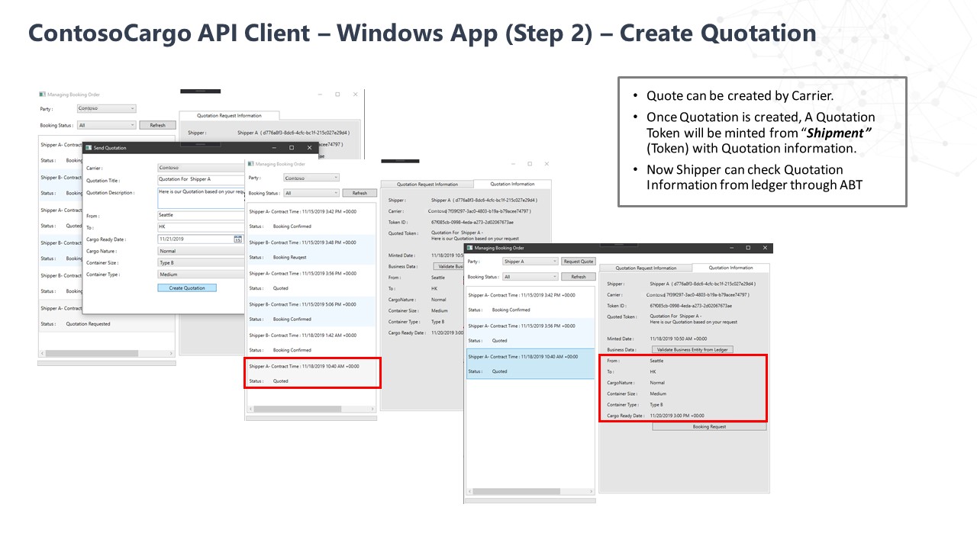Click Refresh beside the middle window's Booking Status
The height and width of the screenshot is (549, 977).
coord(360,193)
